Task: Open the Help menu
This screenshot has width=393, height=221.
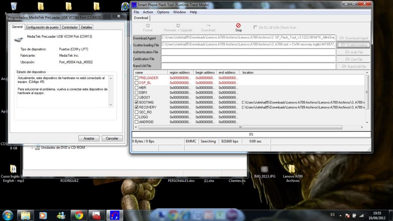Action: [x=193, y=12]
